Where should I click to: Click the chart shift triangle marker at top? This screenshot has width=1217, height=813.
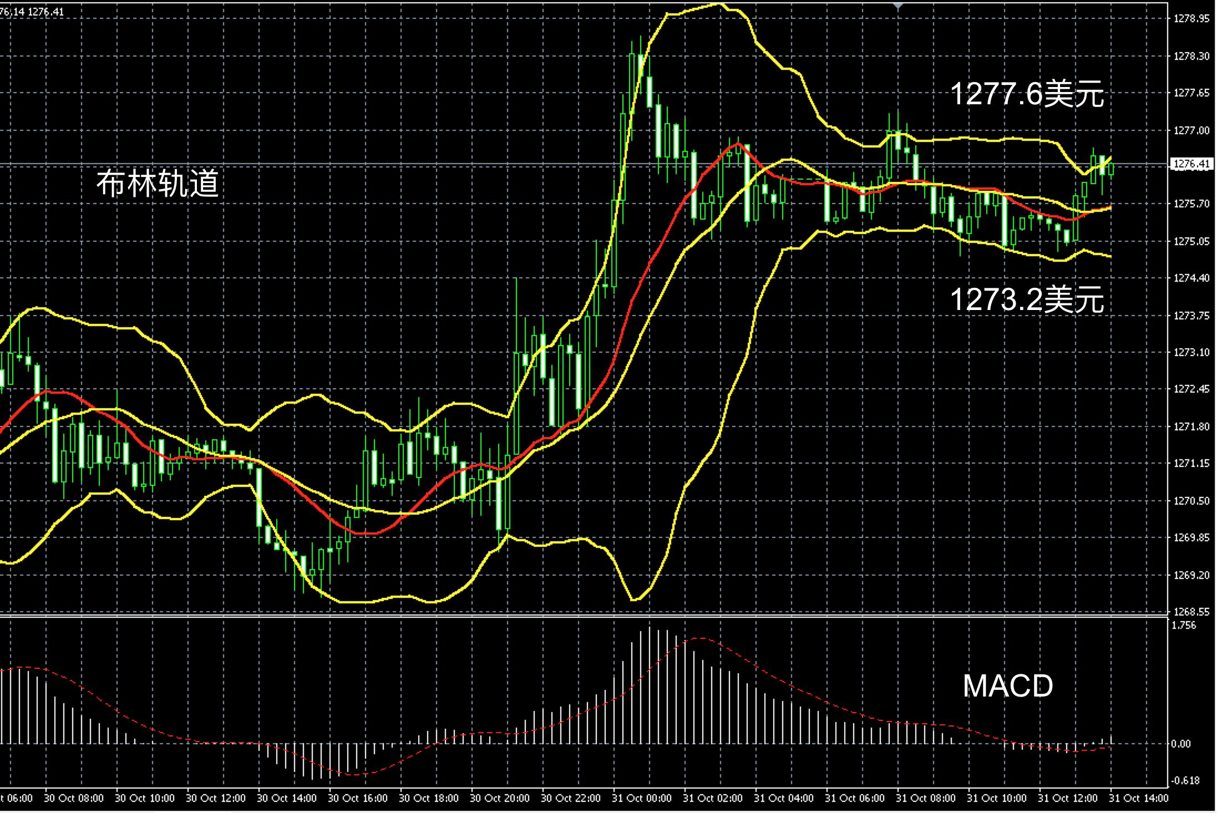pos(898,6)
